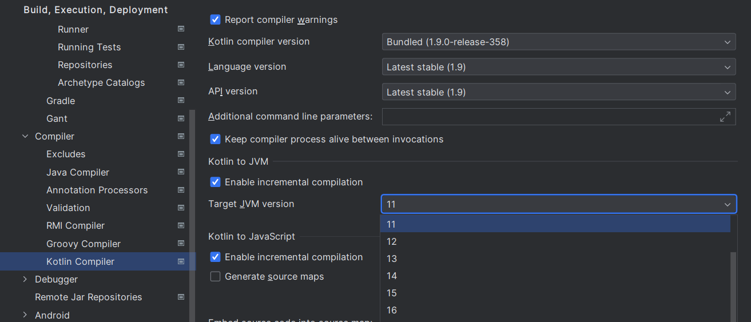Click project-level icon beside Java Compiler
The width and height of the screenshot is (751, 322).
[181, 172]
